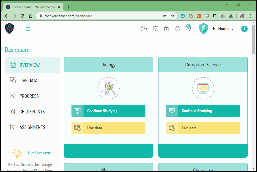Open the Chrome three-dot menu
Screen dimensions: 257x172
[x=250, y=16]
